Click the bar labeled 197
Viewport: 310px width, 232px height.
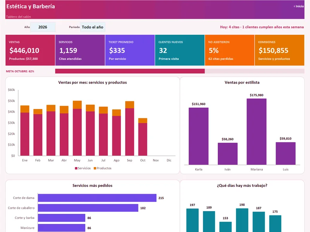point(192,220)
